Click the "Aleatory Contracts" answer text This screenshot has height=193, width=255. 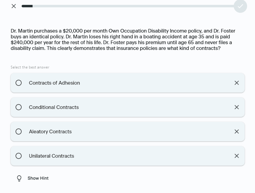50,132
